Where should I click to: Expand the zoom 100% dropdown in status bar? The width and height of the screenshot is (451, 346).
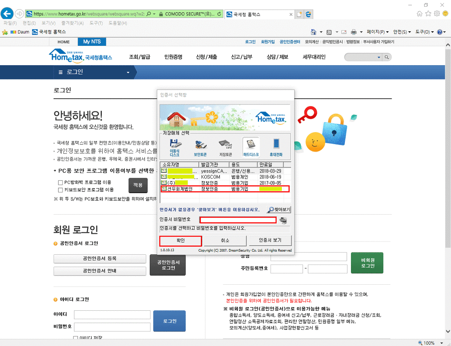pos(441,343)
